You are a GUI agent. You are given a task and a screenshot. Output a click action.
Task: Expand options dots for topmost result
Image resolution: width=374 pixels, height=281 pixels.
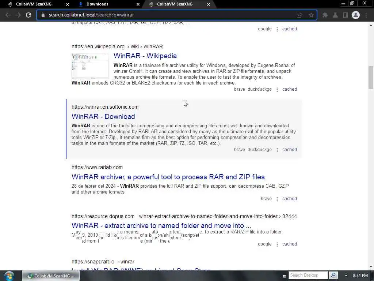click(x=277, y=29)
